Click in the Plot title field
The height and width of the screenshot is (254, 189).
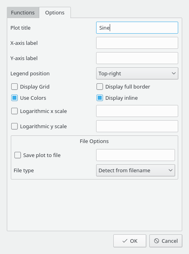click(x=137, y=28)
